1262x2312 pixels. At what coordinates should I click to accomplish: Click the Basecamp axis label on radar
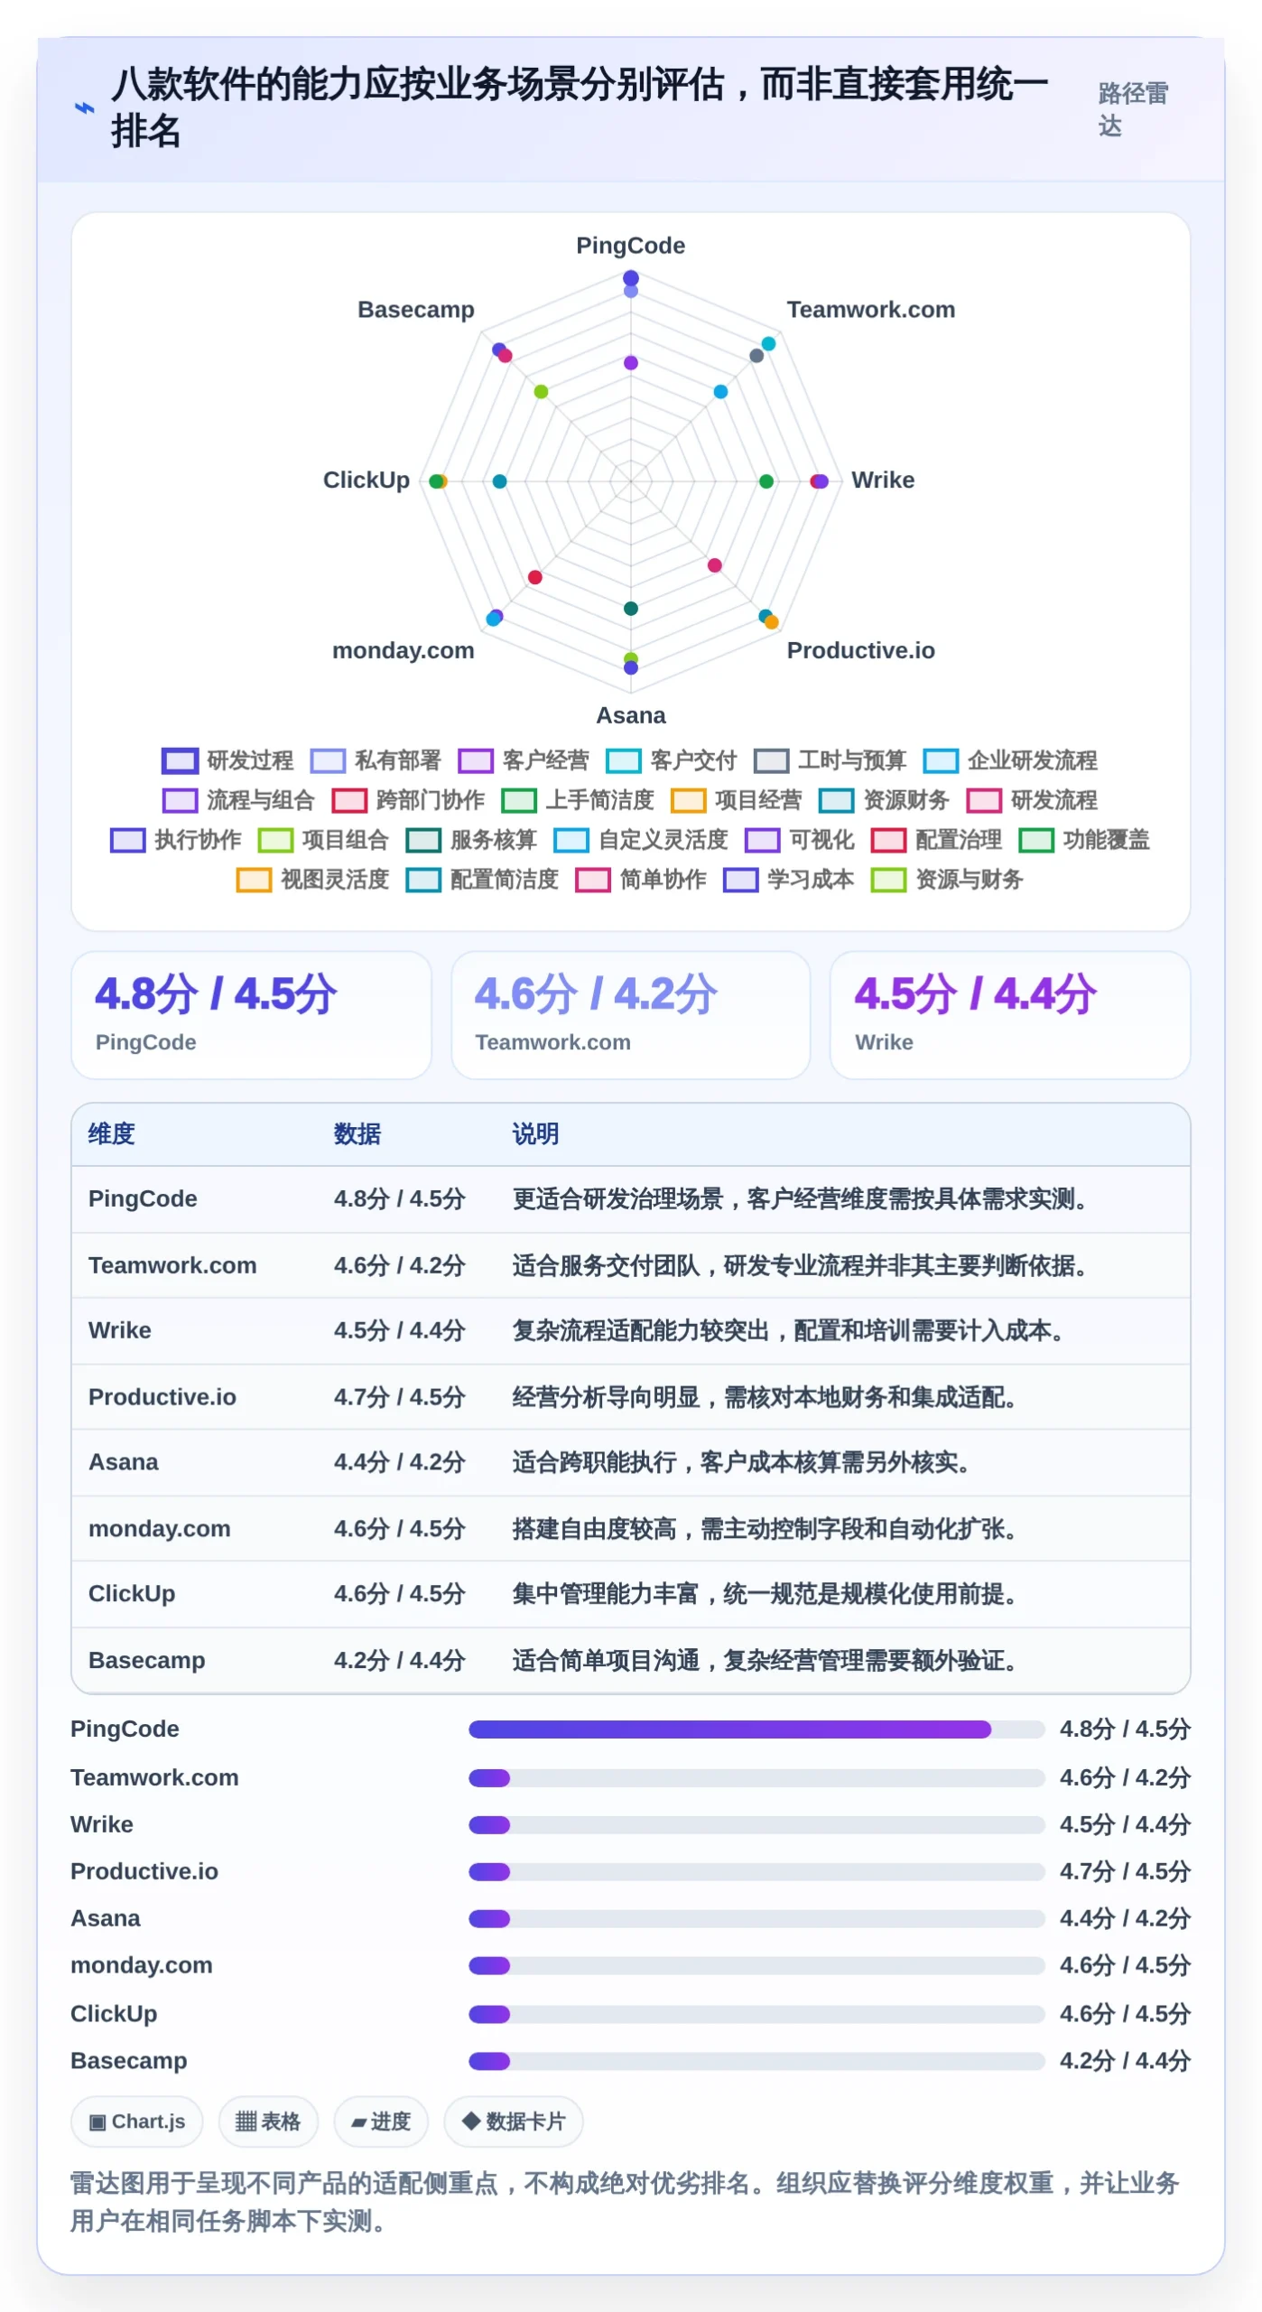pos(416,310)
